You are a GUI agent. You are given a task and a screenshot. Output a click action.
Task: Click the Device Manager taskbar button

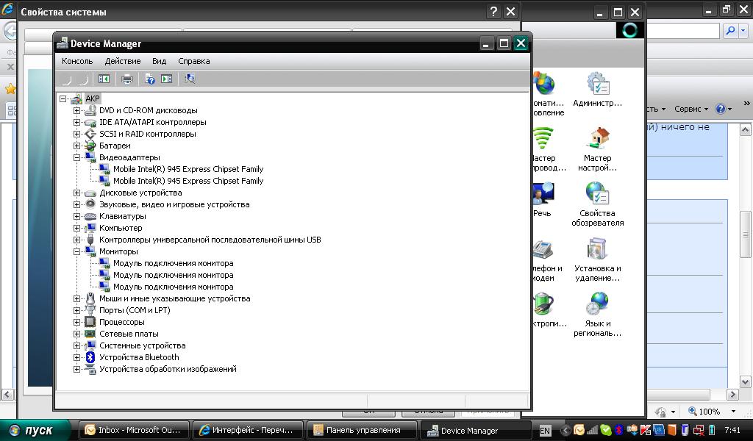coord(476,431)
